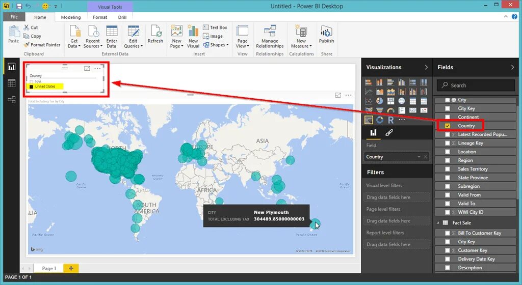522x285 pixels.
Task: Click Manage Relationships in the ribbon
Action: [270, 37]
